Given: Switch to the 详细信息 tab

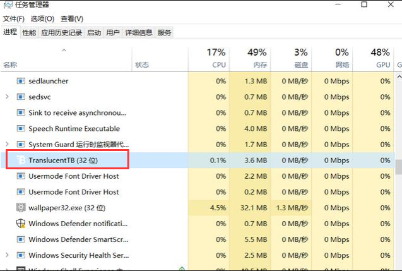Looking at the screenshot, I should pyautogui.click(x=139, y=33).
